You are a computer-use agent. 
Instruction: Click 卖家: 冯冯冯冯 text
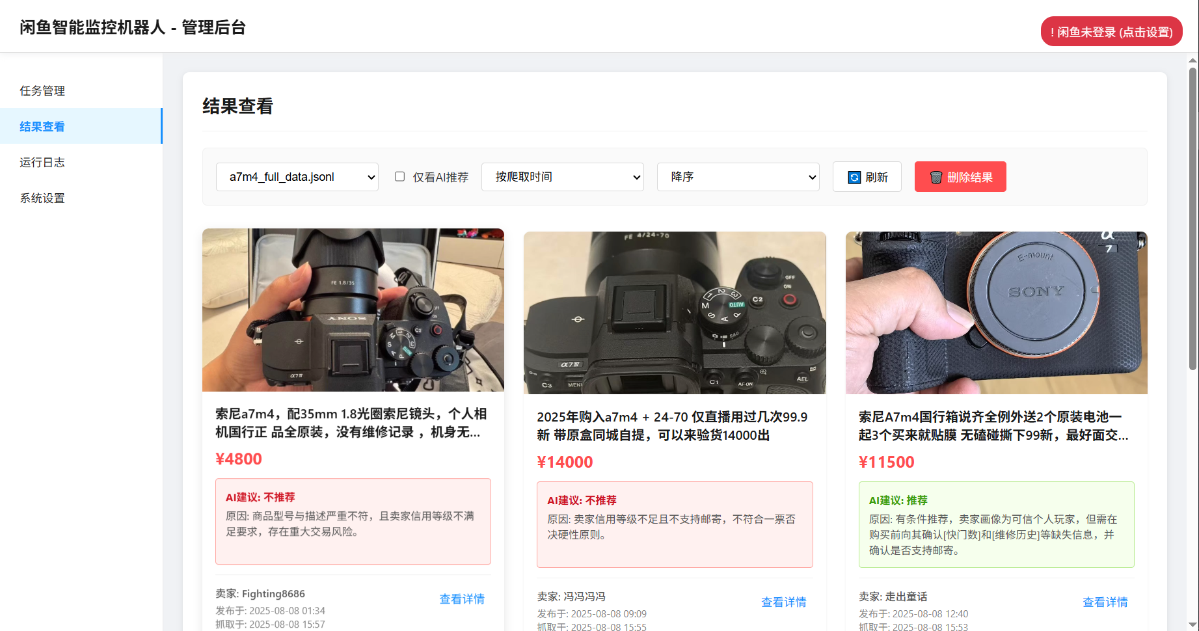pos(571,597)
